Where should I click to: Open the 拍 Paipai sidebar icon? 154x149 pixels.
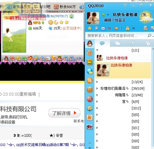point(90,80)
